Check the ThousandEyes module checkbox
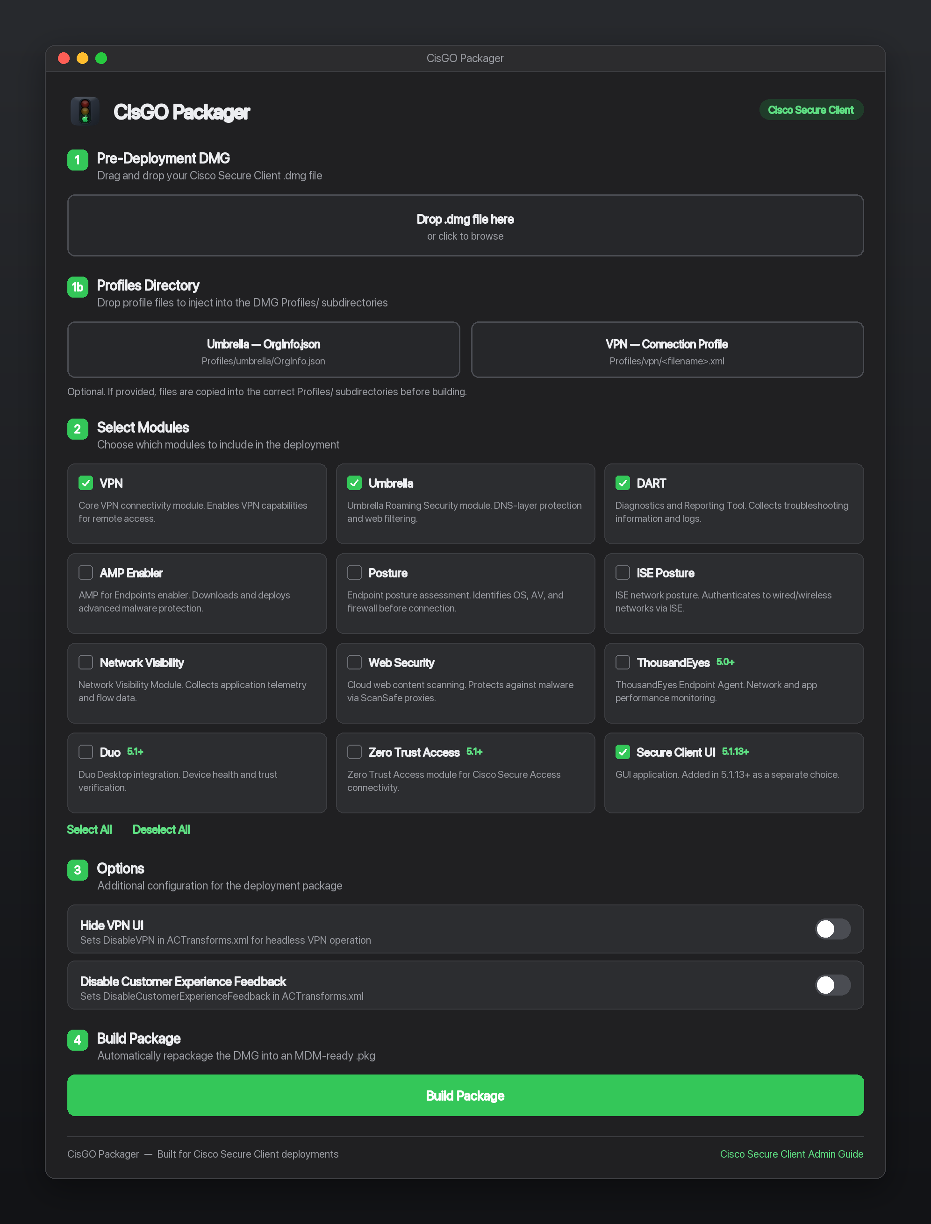The width and height of the screenshot is (931, 1224). (623, 662)
